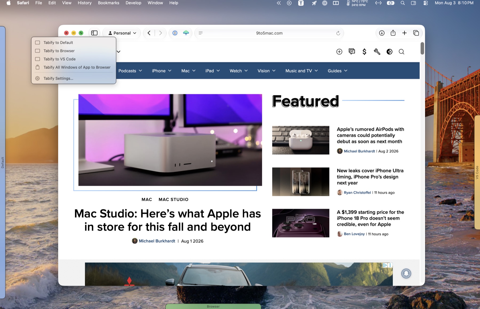Click the circled plus icon on 9to5mac

point(339,52)
